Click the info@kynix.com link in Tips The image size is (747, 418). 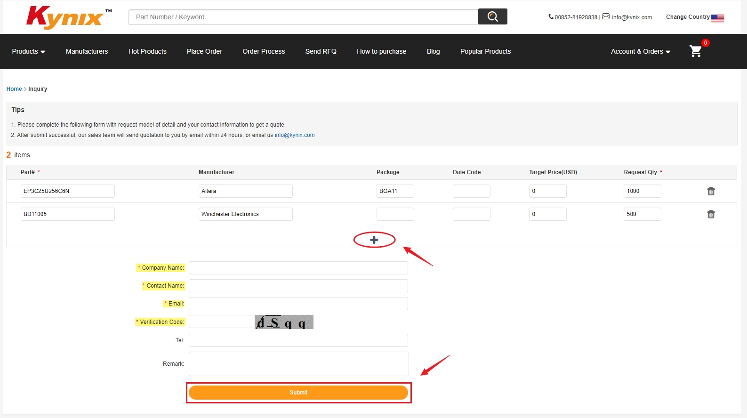pyautogui.click(x=295, y=135)
